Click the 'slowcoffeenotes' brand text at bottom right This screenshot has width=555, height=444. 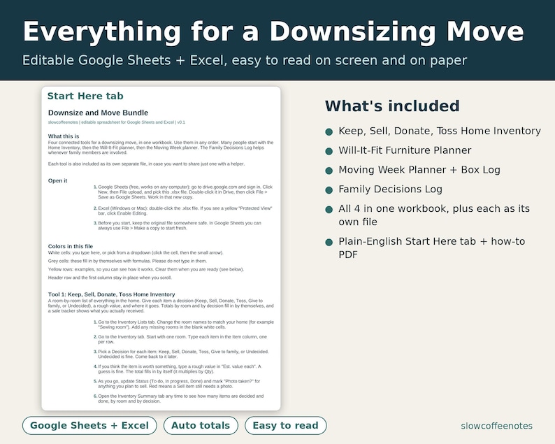(496, 426)
